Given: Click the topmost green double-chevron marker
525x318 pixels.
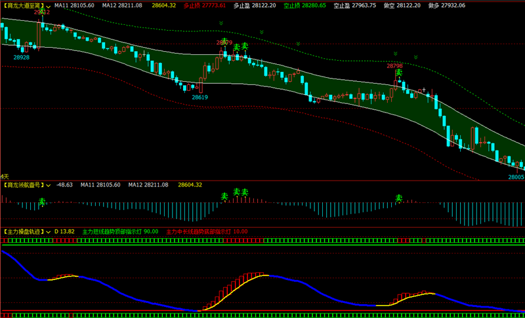Looking at the screenshot, I should click(221, 23).
